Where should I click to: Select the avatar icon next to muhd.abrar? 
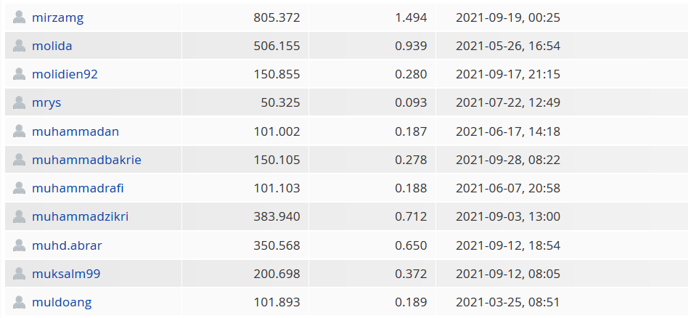point(19,245)
